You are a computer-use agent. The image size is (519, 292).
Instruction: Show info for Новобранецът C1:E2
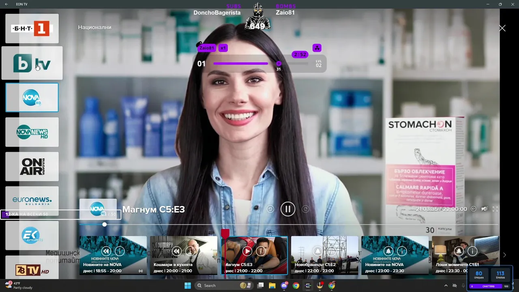point(331,251)
